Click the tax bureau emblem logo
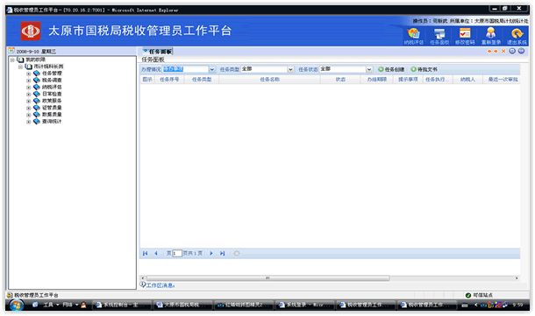Screen dimensions: 535x316 [31, 31]
